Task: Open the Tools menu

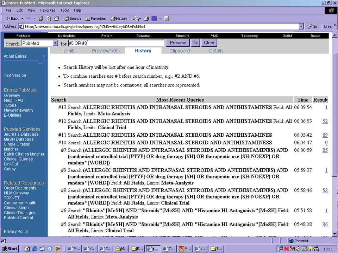Action: click(x=64, y=10)
